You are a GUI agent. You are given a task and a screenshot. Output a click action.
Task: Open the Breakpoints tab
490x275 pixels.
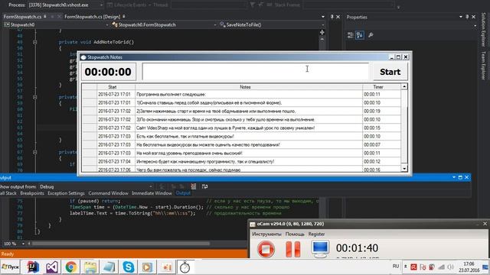click(x=32, y=193)
